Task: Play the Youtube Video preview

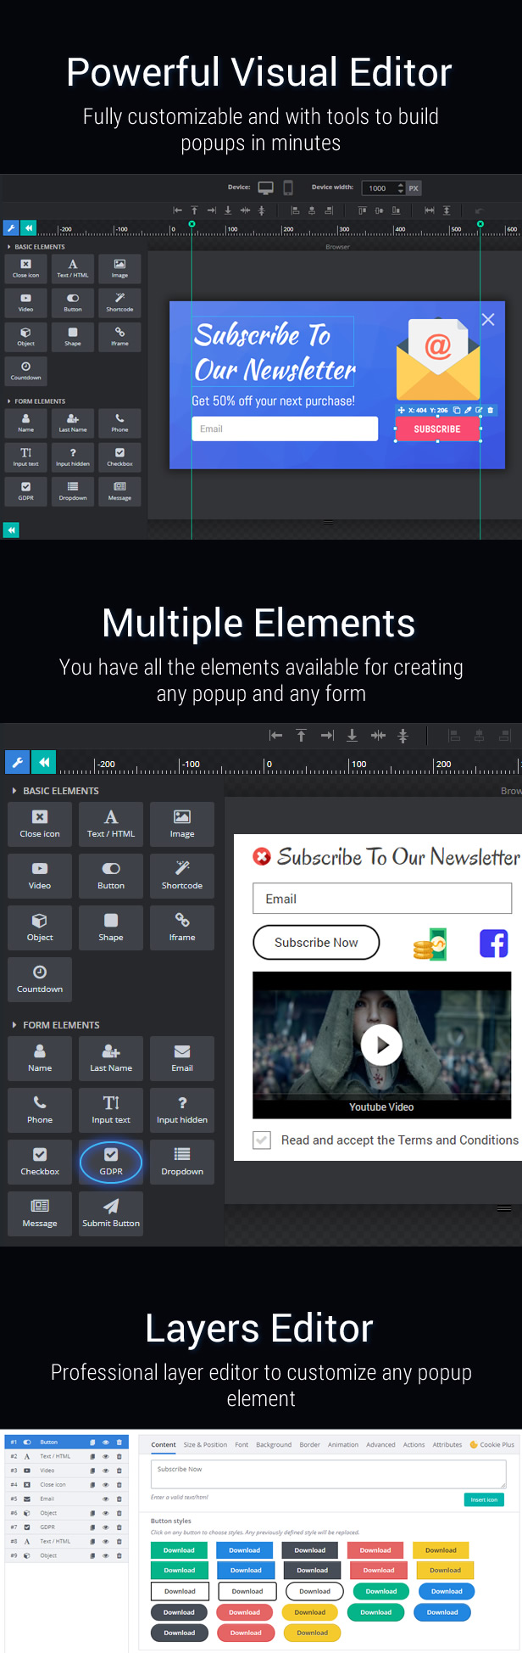Action: point(381,1045)
